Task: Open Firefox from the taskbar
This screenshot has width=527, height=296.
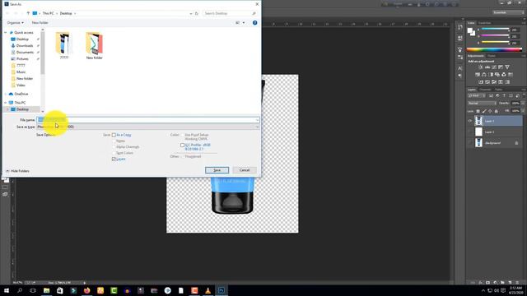Action: pyautogui.click(x=87, y=290)
